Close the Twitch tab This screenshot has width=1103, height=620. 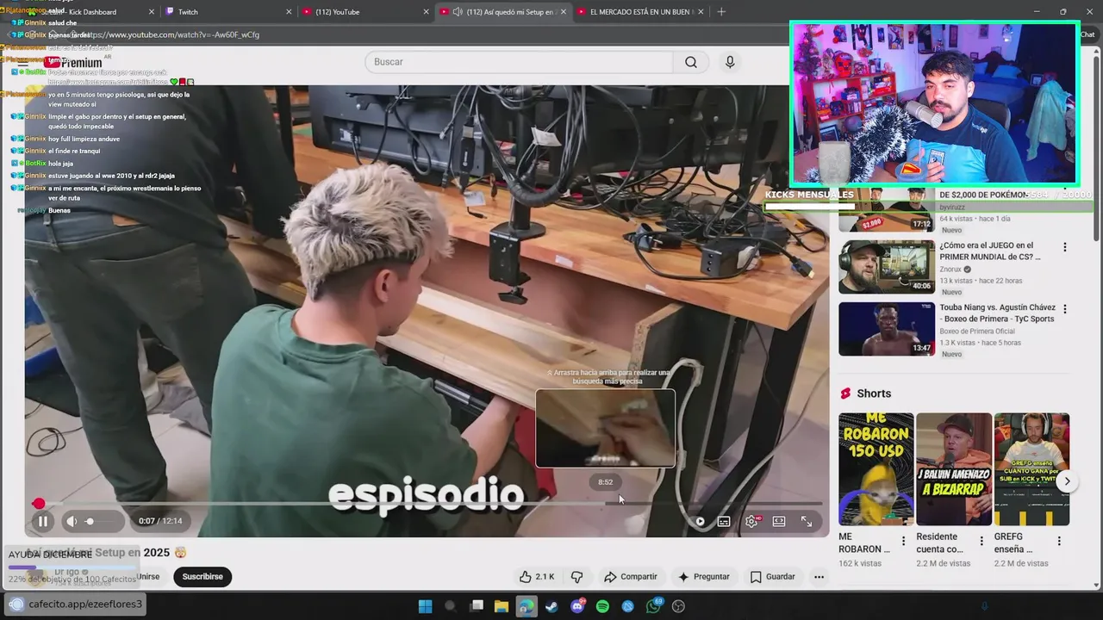click(x=289, y=12)
